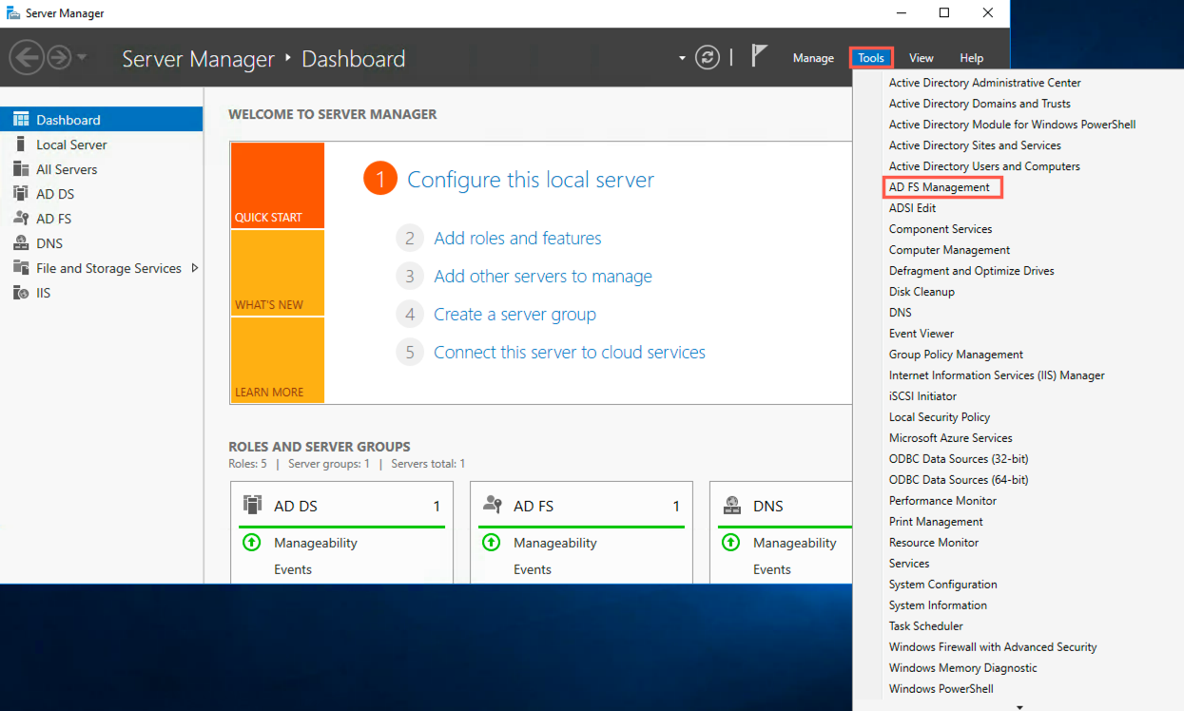Click the scroll-down arrow at the Tools menu bottom
Image resolution: width=1184 pixels, height=711 pixels.
tap(1019, 705)
